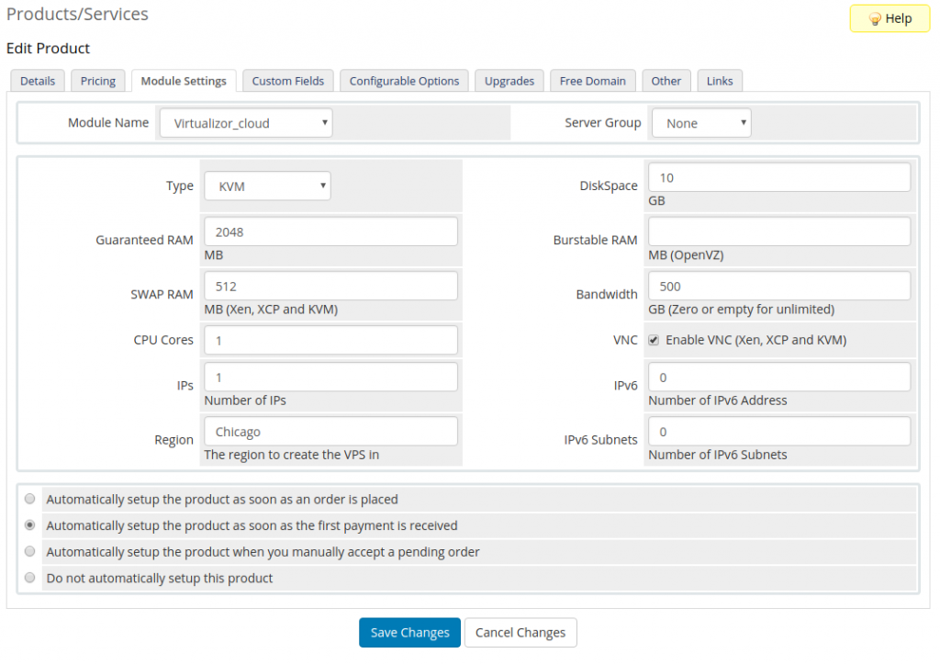The image size is (940, 665).
Task: Click 'Number of IPv6 Subnets' text
Action: pyautogui.click(x=717, y=455)
